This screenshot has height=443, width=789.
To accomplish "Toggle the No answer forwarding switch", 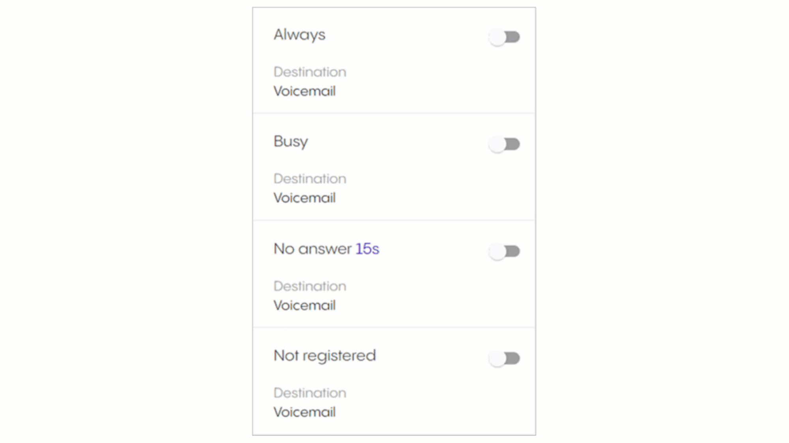I will tap(505, 251).
